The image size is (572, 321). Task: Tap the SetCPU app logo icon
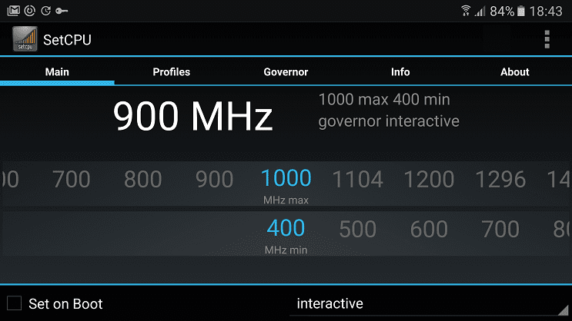pyautogui.click(x=25, y=39)
